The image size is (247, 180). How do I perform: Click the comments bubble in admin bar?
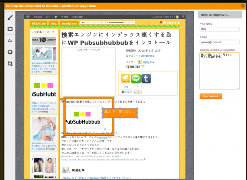(56, 17)
